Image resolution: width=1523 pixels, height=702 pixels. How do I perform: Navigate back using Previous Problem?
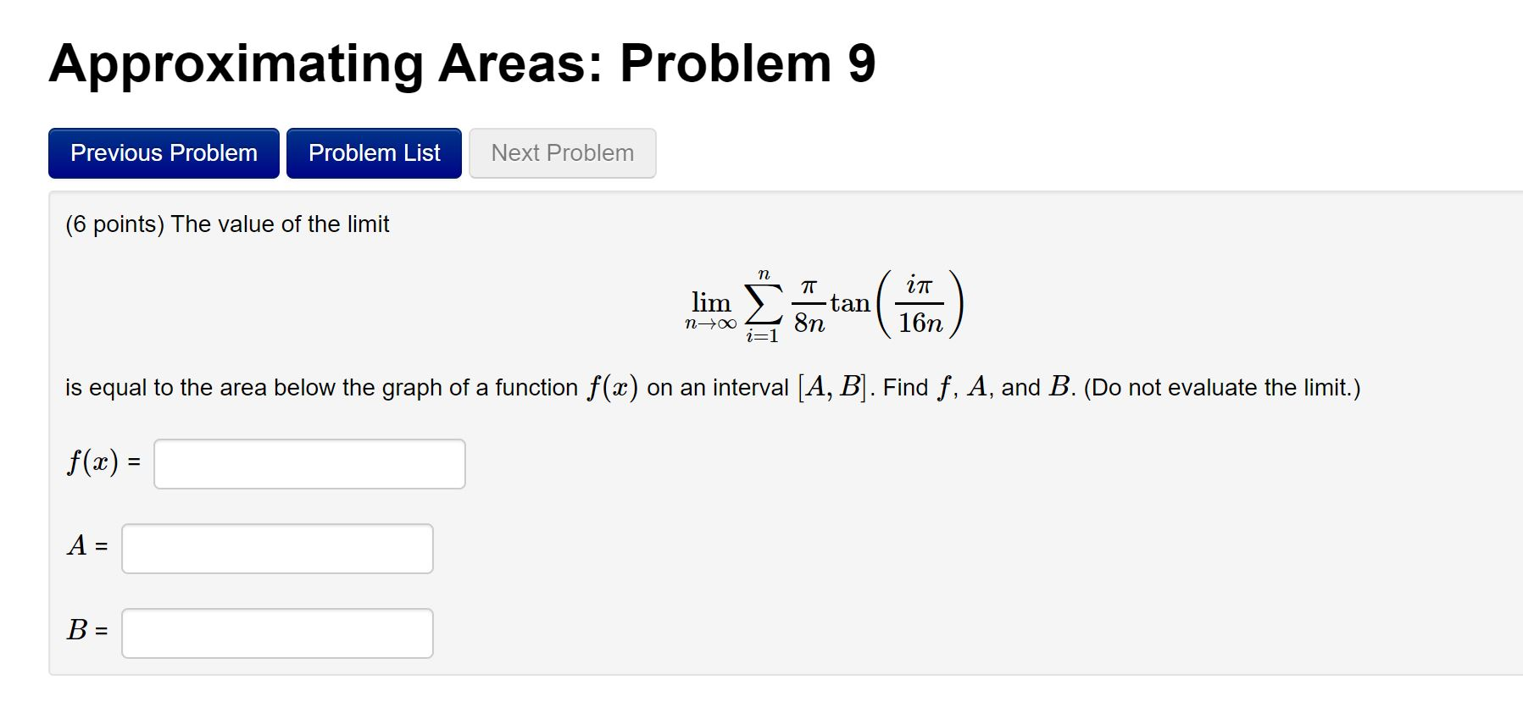pyautogui.click(x=163, y=153)
